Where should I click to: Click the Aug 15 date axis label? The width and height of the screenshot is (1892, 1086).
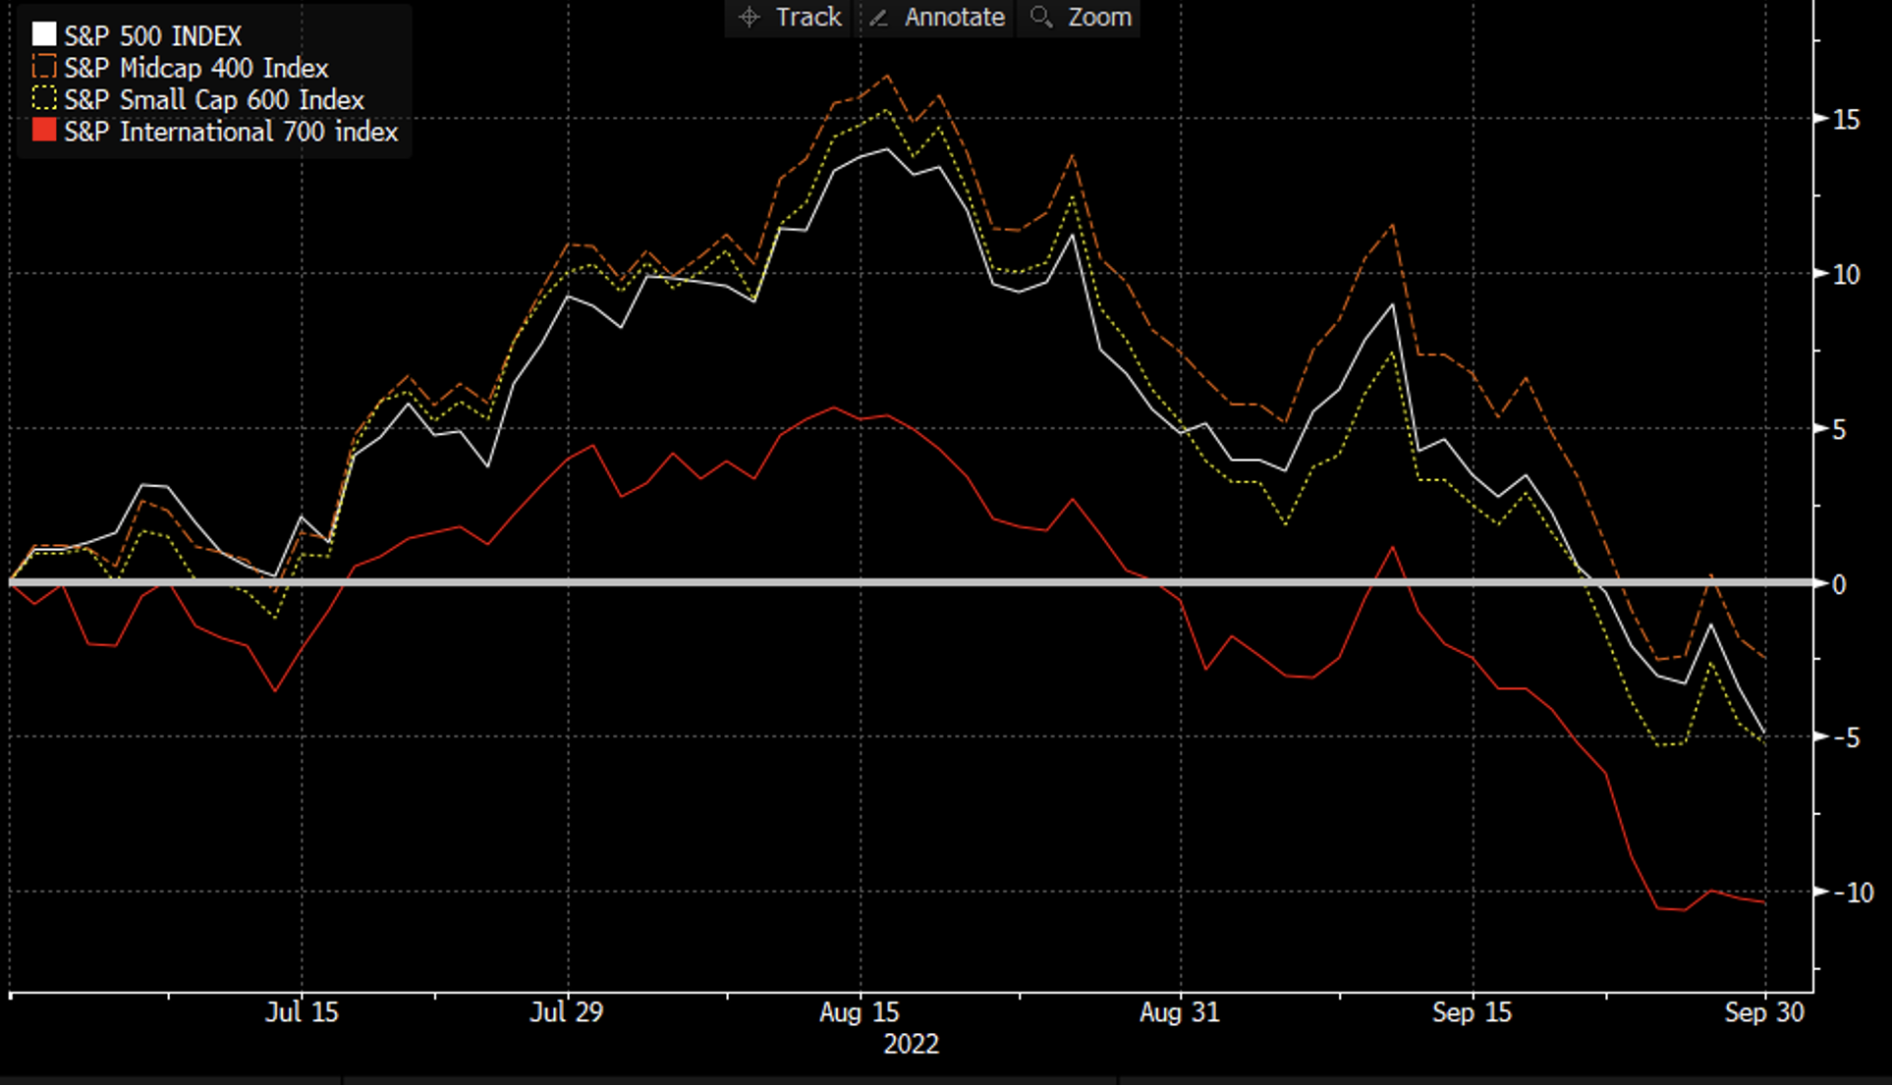(x=860, y=1012)
